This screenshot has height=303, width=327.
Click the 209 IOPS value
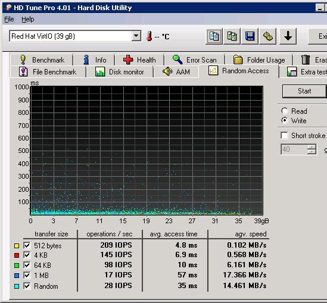click(116, 245)
